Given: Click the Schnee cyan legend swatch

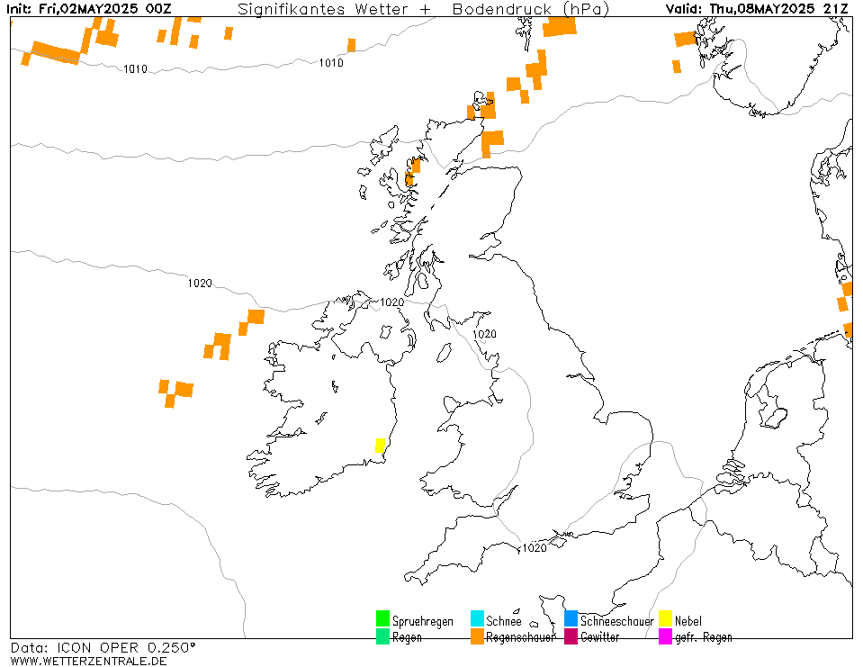Looking at the screenshot, I should click(477, 618).
